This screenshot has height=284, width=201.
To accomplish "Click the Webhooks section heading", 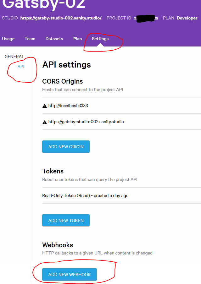I will (x=58, y=245).
